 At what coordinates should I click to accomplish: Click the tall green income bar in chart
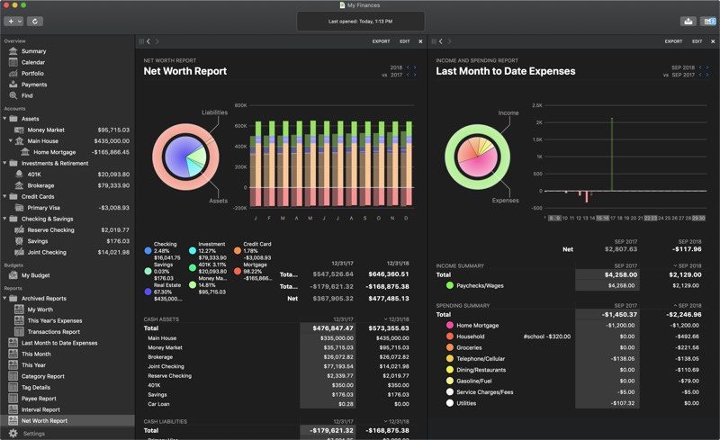click(612, 154)
